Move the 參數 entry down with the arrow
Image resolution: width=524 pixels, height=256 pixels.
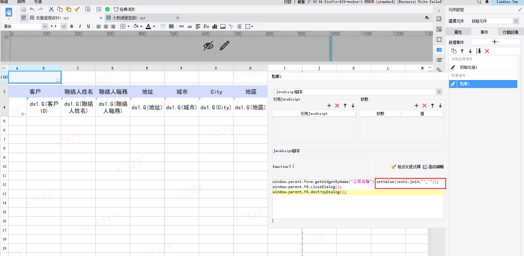(440, 106)
